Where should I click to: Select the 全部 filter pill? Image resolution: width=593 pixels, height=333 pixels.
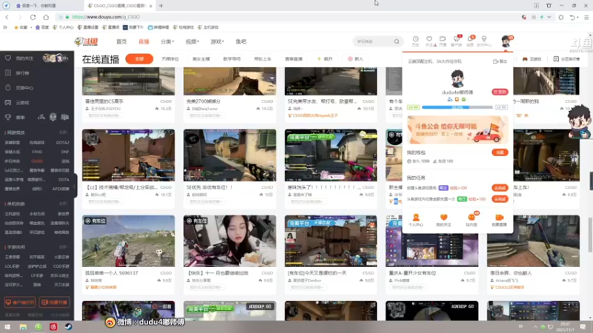click(x=139, y=59)
